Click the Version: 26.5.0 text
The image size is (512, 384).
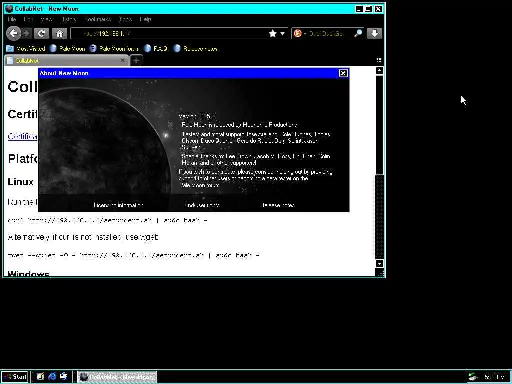click(197, 116)
